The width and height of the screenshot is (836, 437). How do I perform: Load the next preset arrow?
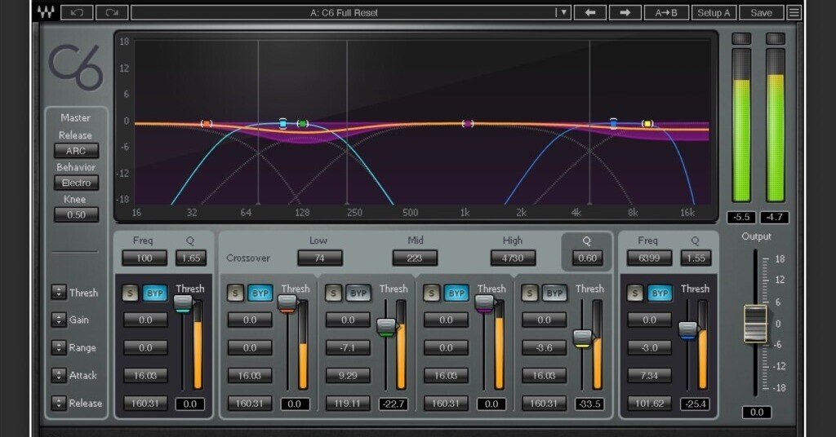click(x=625, y=12)
